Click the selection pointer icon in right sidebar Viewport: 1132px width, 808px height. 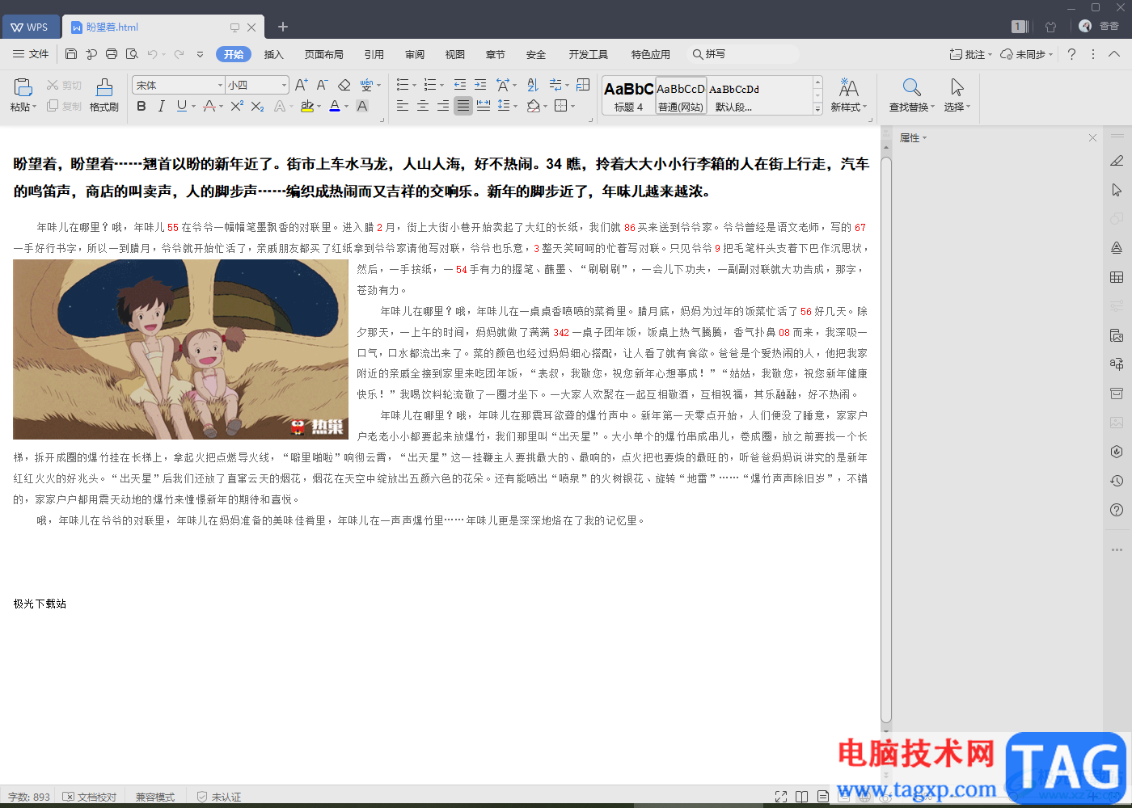(x=1117, y=190)
